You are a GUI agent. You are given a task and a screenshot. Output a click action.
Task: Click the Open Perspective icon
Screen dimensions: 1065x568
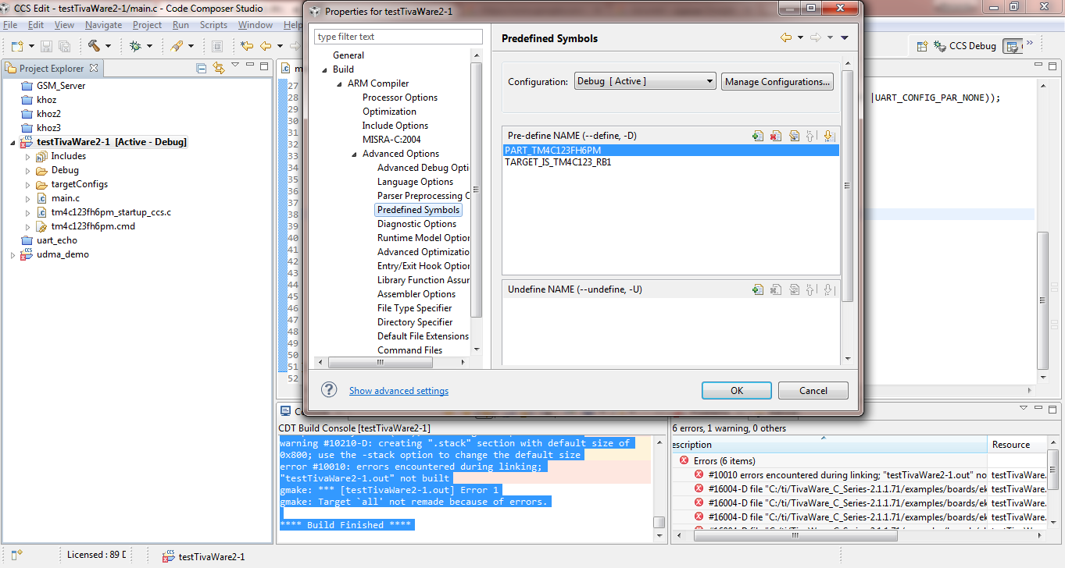point(922,46)
